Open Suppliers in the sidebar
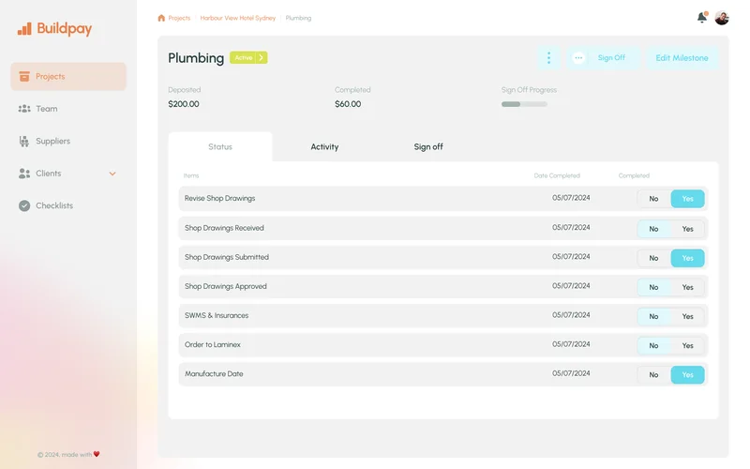Image resolution: width=750 pixels, height=469 pixels. click(68, 141)
